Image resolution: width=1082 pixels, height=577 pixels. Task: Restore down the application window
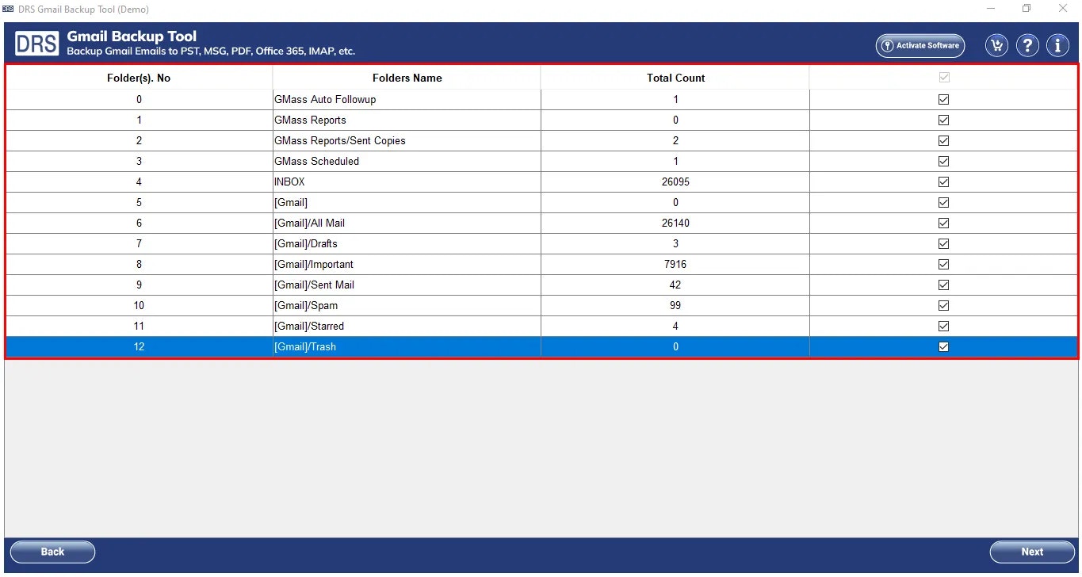click(x=1027, y=9)
